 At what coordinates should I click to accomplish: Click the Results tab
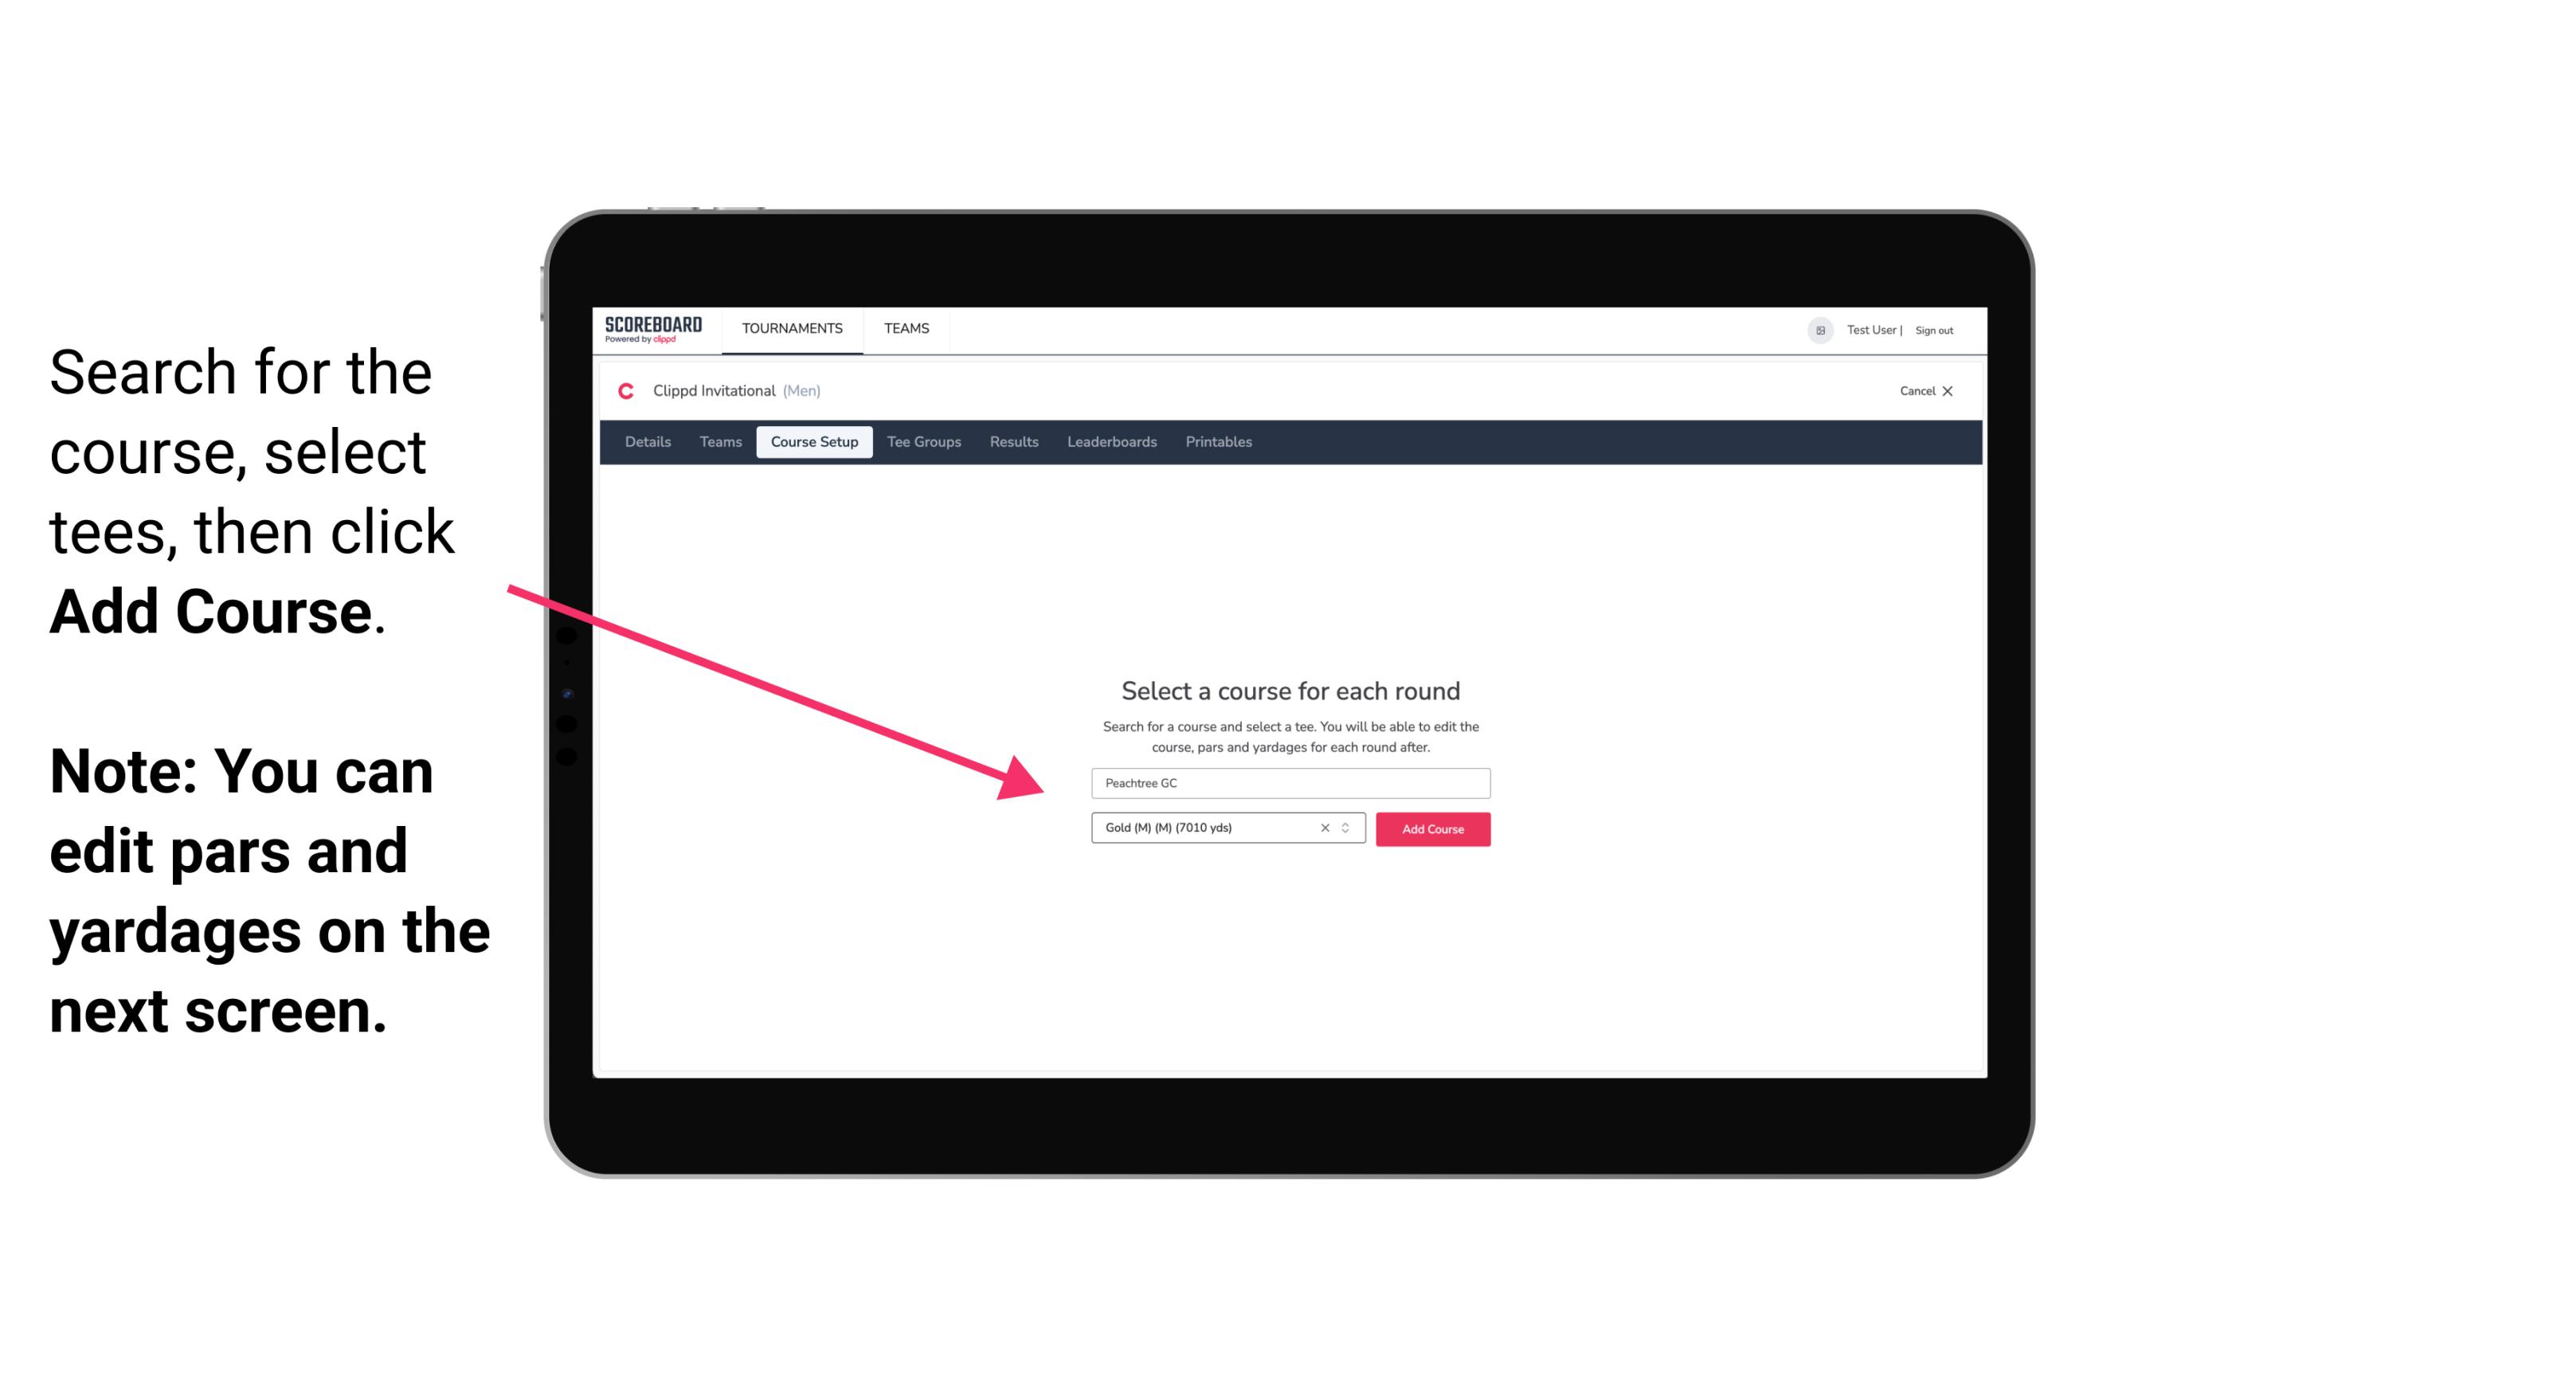point(1012,442)
